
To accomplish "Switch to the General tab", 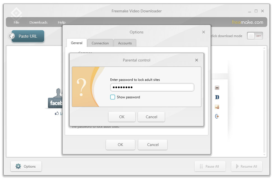I will 77,43.
